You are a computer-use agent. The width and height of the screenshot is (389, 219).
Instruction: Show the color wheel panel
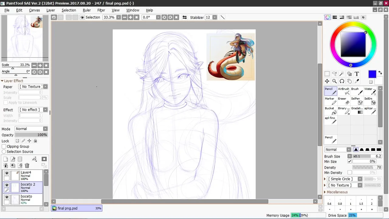point(328,17)
